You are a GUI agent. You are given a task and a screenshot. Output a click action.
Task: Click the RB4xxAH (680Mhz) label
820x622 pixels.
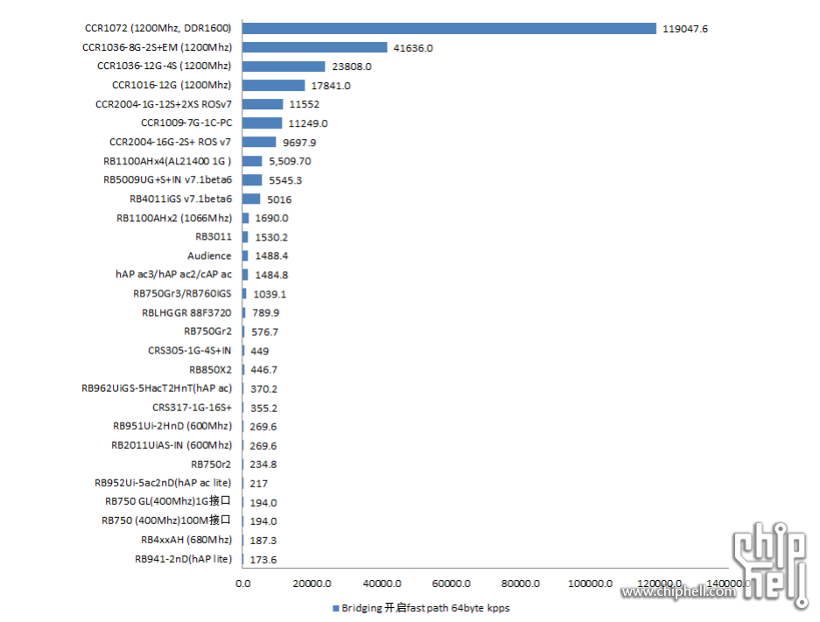click(186, 540)
